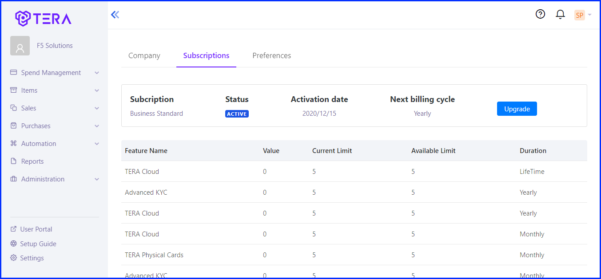
Task: Click Current Limit column header
Action: (x=332, y=151)
